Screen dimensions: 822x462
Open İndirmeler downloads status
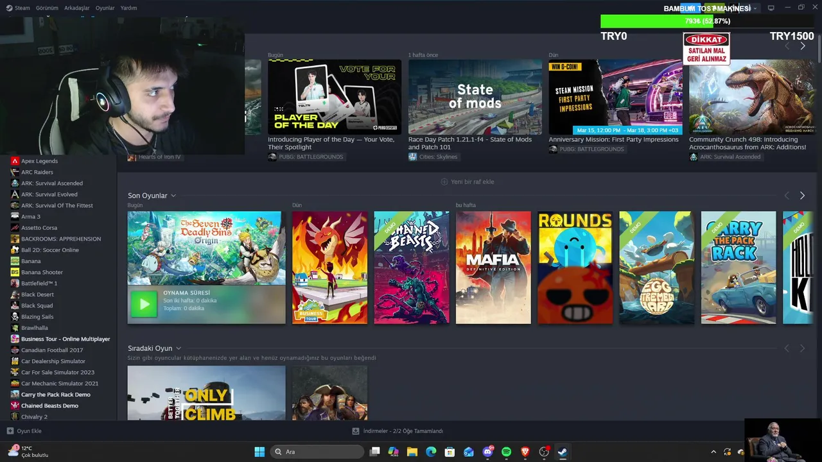click(398, 431)
